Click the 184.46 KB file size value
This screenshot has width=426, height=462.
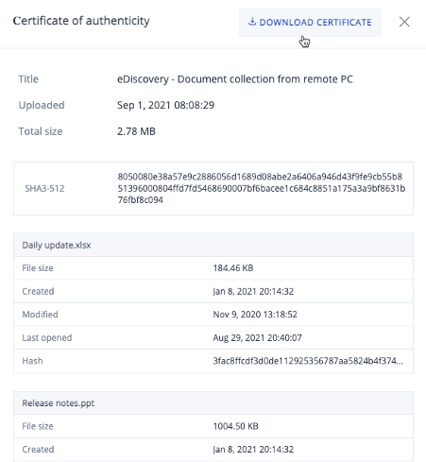click(233, 268)
